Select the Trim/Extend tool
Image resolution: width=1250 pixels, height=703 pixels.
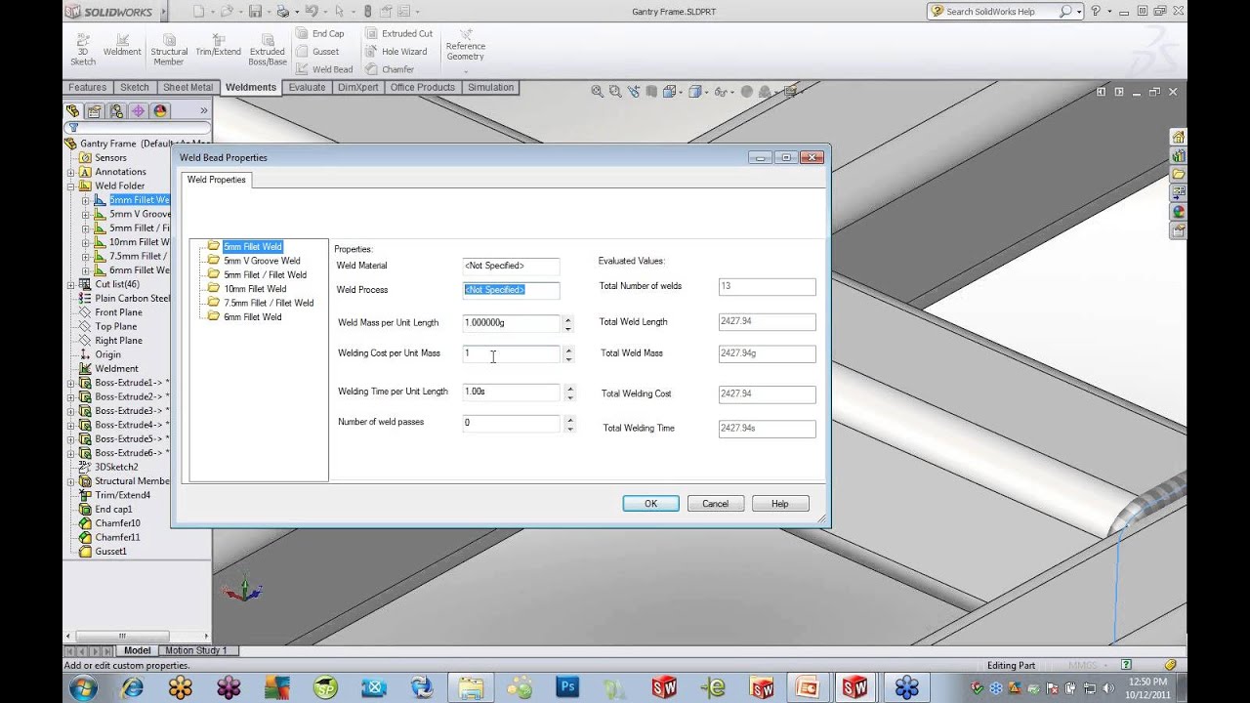218,45
